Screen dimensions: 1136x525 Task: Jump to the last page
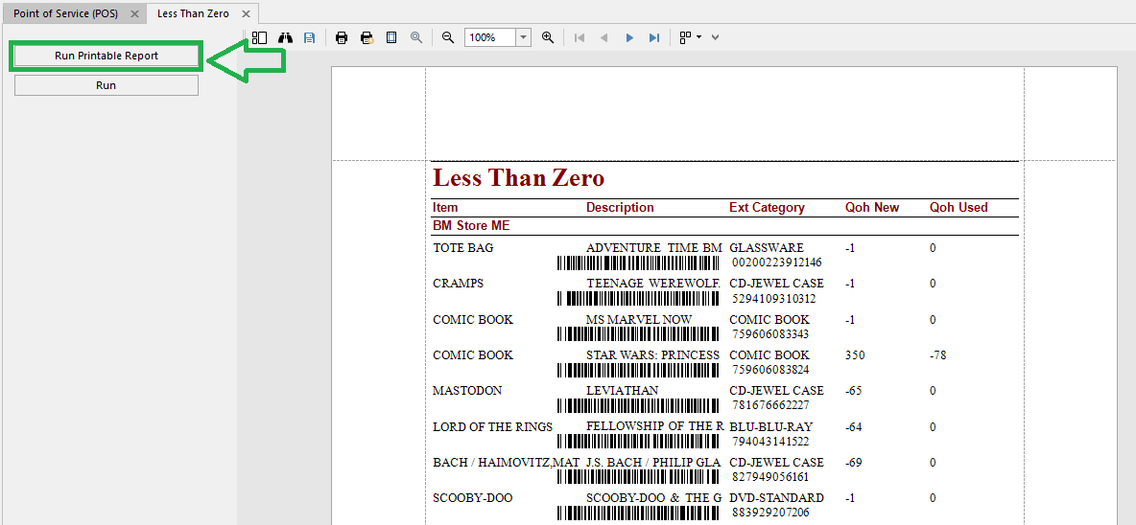tap(654, 37)
